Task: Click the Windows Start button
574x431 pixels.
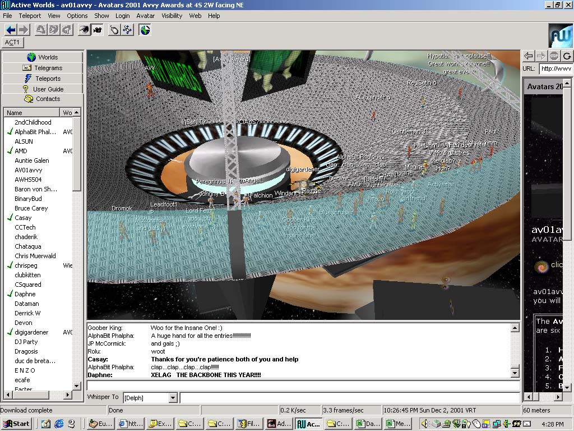Action: [16, 424]
